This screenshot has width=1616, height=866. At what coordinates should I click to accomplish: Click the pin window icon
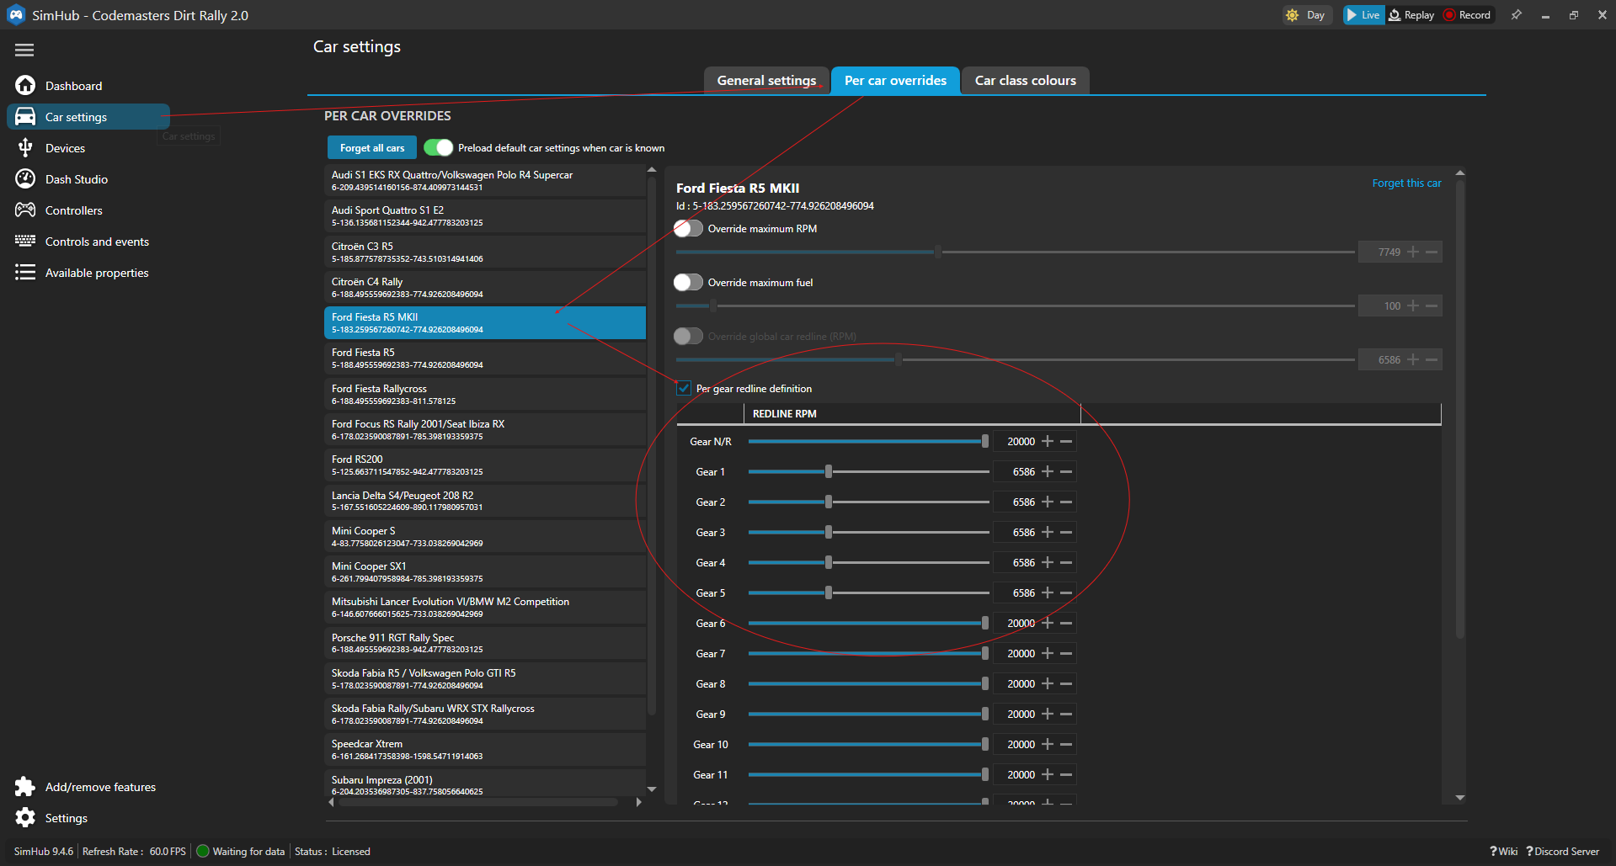click(1516, 15)
